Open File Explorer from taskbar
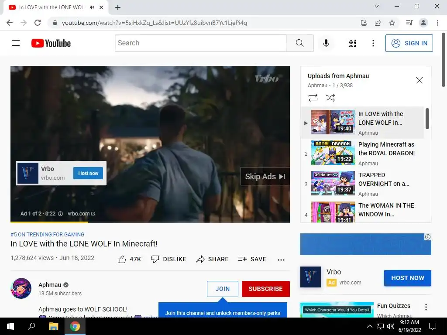The height and width of the screenshot is (335, 447). tap(53, 326)
